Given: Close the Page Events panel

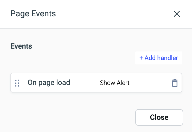Looking at the screenshot, I should (159, 117).
